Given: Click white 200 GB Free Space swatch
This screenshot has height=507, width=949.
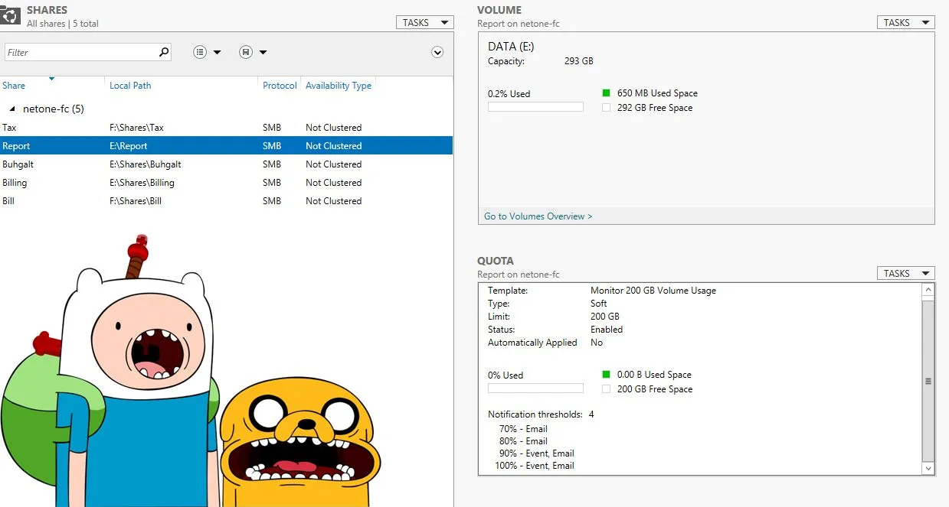Looking at the screenshot, I should [606, 389].
